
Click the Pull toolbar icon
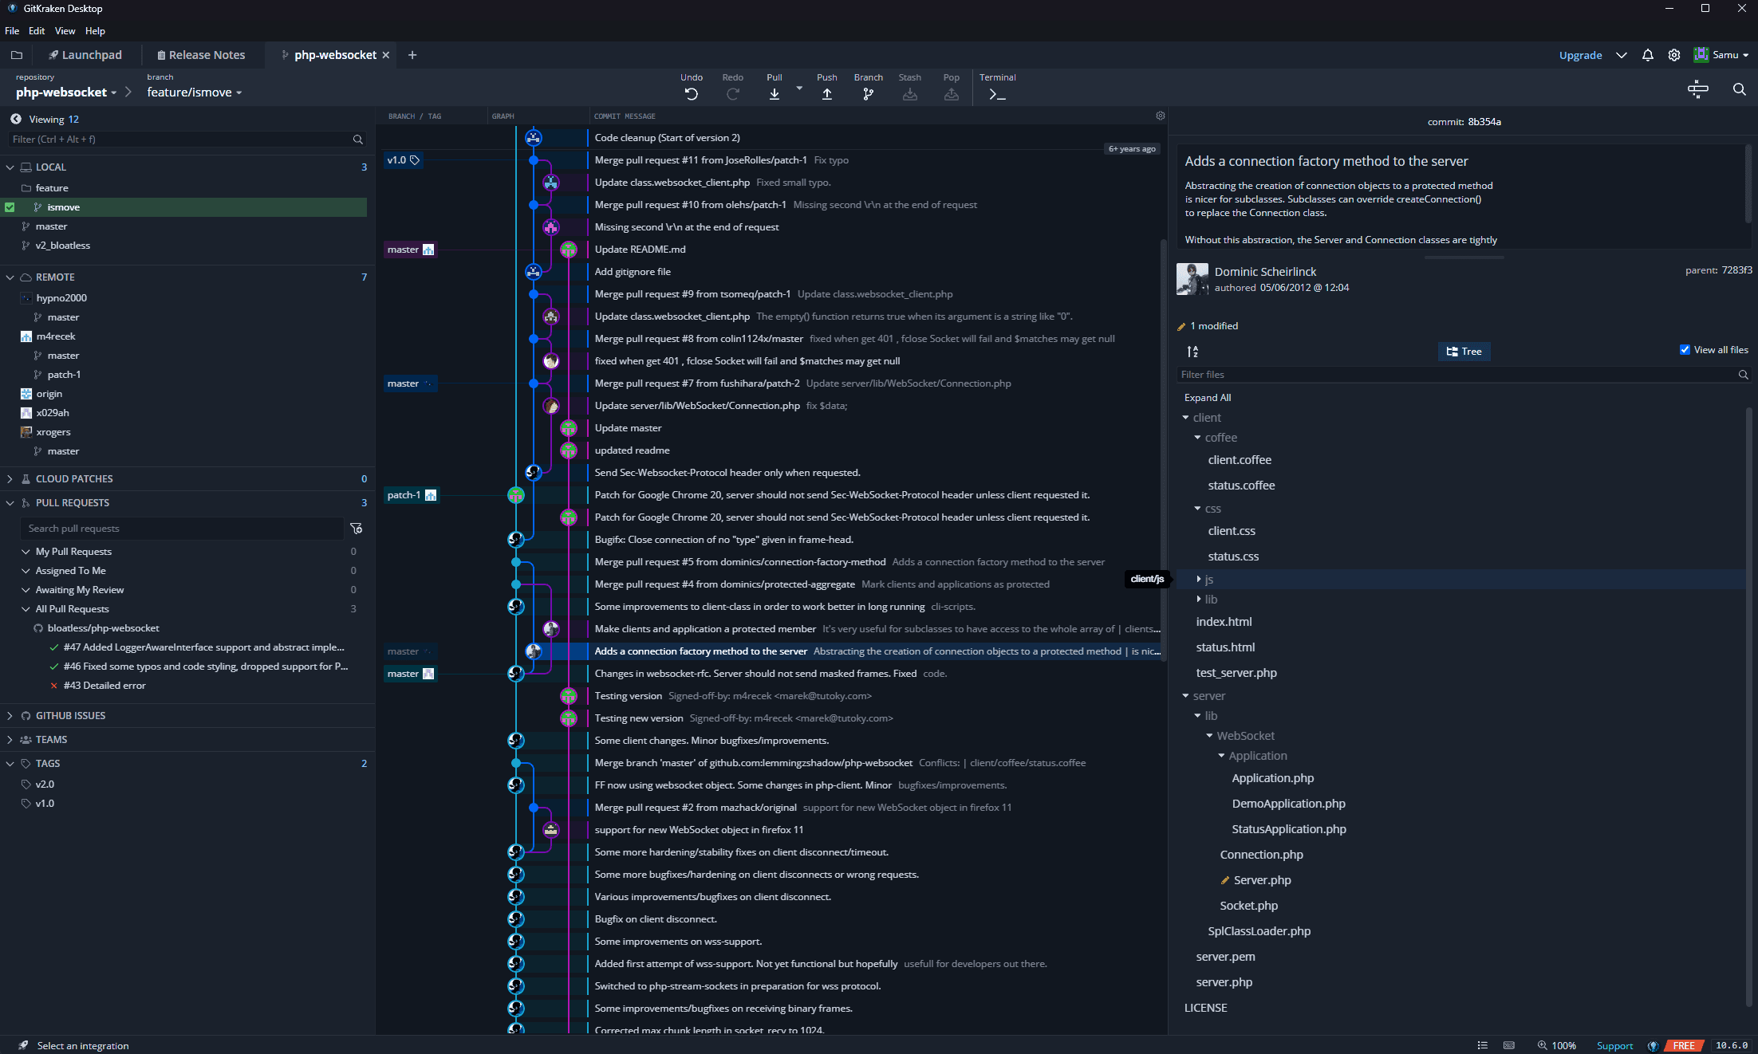pos(774,94)
